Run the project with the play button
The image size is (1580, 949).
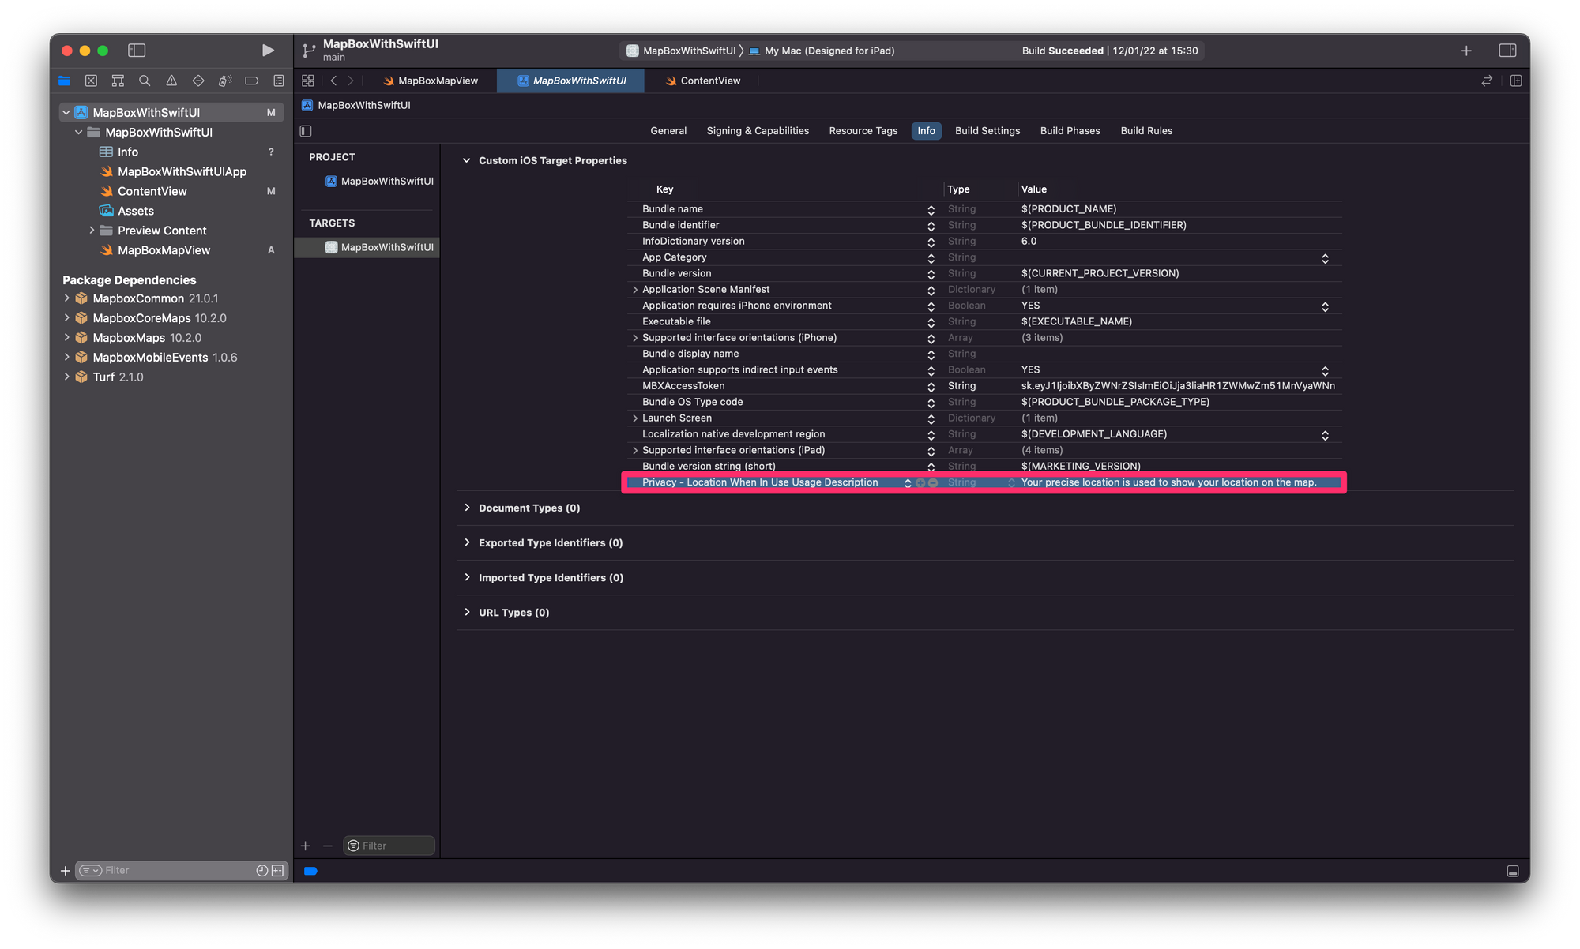268,51
